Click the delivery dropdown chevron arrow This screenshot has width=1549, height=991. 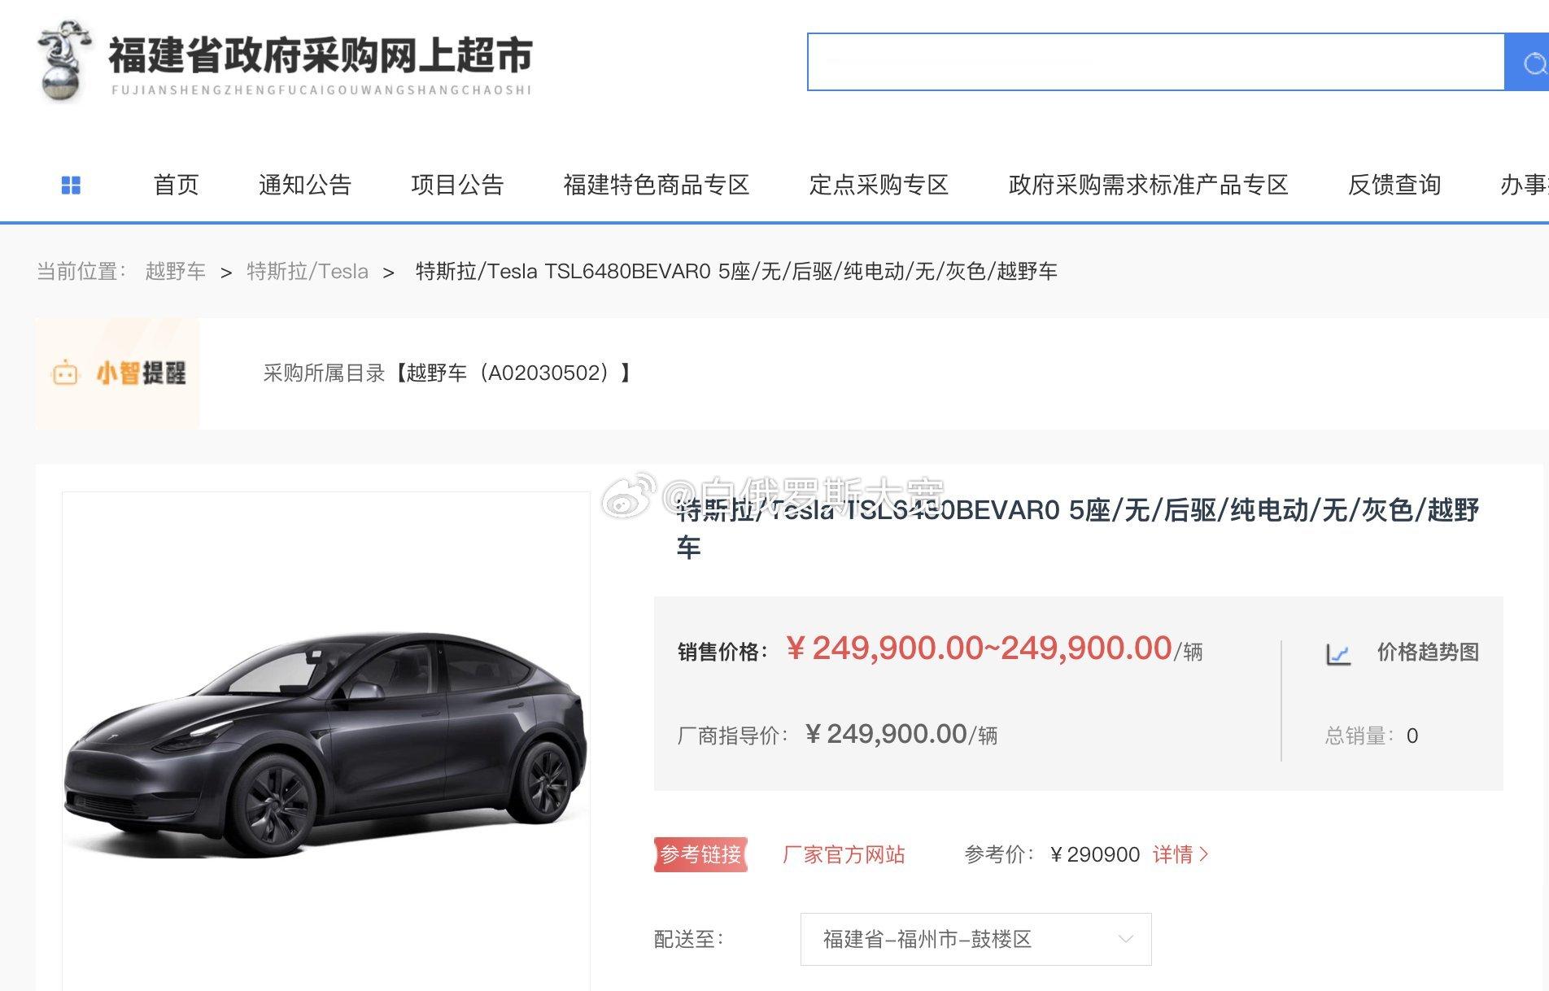click(1126, 939)
